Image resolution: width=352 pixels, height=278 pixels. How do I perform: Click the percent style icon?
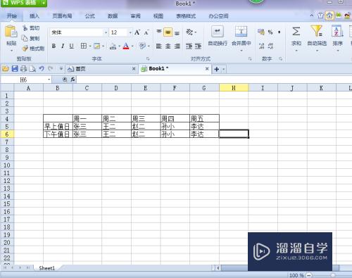[x=270, y=32]
